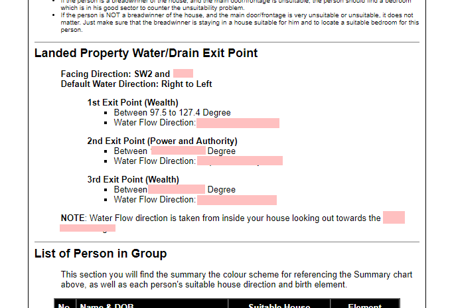Click the Suitable House column header
This screenshot has height=308, width=450.
pos(279,306)
